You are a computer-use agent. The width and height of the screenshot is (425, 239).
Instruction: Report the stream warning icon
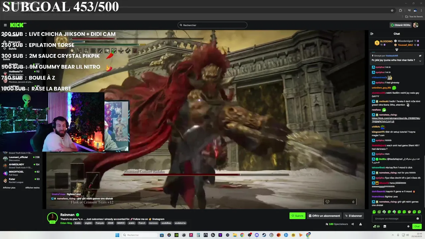[361, 224]
